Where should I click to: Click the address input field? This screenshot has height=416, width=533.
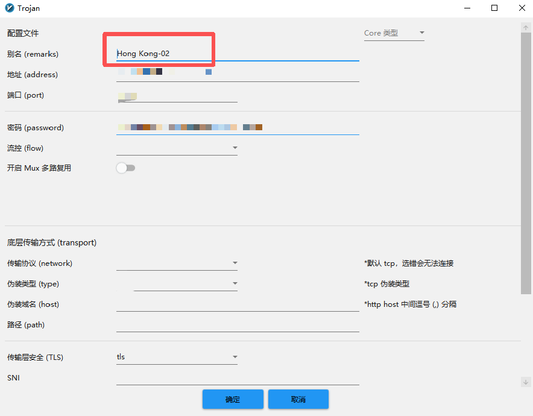238,75
